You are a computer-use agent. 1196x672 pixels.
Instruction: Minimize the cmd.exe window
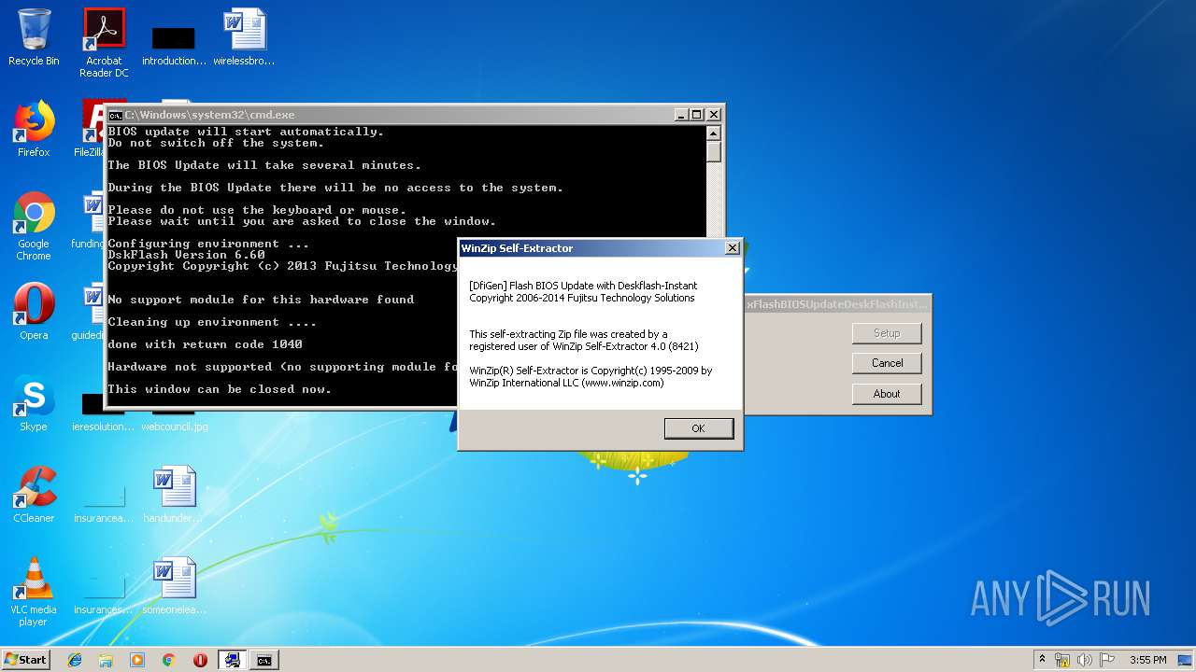tap(681, 115)
